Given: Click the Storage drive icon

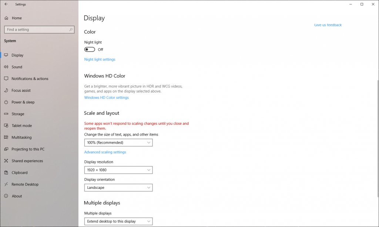Looking at the screenshot, I should coord(6,114).
